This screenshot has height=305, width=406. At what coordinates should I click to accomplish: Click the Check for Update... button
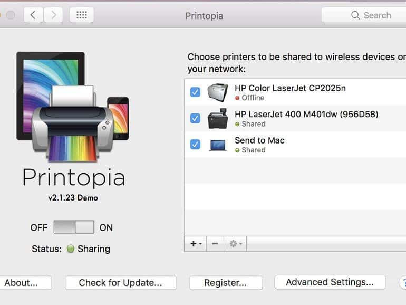point(121,283)
